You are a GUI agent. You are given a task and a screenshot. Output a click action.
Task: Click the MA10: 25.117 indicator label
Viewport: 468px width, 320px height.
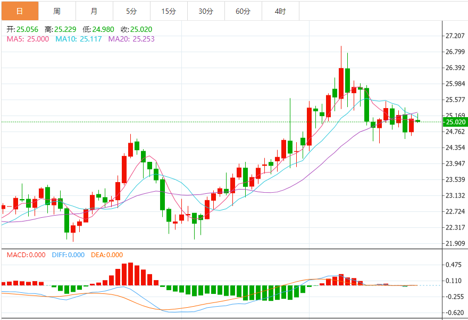click(x=79, y=39)
